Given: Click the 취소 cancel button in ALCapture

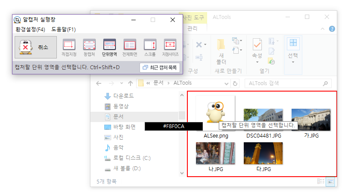Looking at the screenshot, I should click(36, 47).
